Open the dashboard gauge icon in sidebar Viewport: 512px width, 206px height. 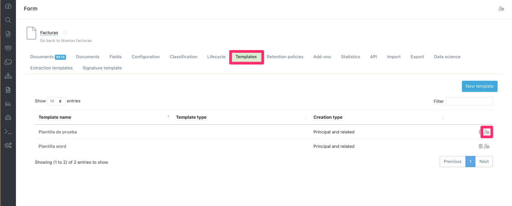point(8,6)
